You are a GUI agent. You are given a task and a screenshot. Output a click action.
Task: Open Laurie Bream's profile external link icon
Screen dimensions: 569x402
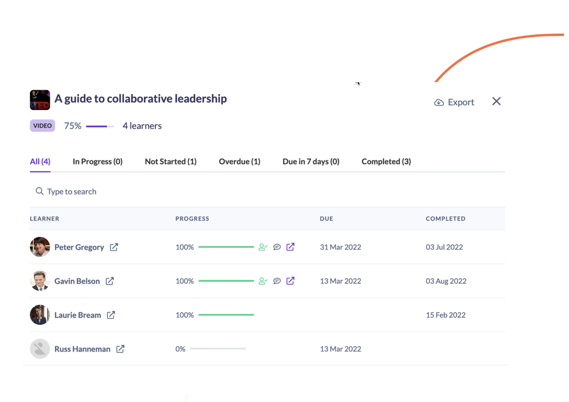click(x=111, y=315)
